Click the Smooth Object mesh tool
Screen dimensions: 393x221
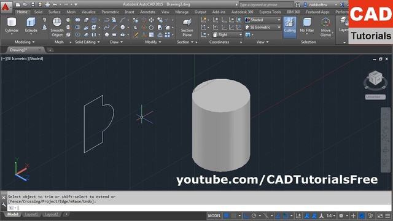[57, 27]
